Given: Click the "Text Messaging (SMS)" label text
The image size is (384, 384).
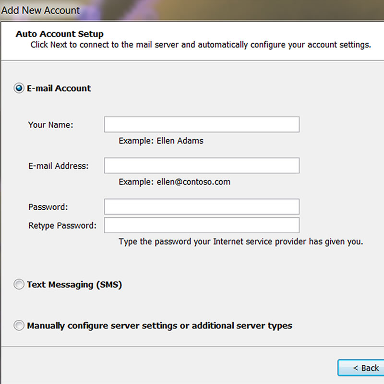Looking at the screenshot, I should click(x=74, y=285).
